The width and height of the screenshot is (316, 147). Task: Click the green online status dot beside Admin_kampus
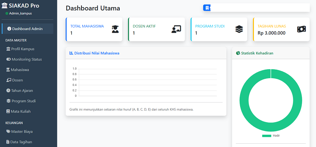7,13
